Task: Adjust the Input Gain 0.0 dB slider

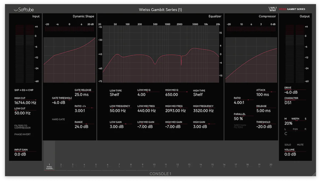Action: [x=25, y=152]
